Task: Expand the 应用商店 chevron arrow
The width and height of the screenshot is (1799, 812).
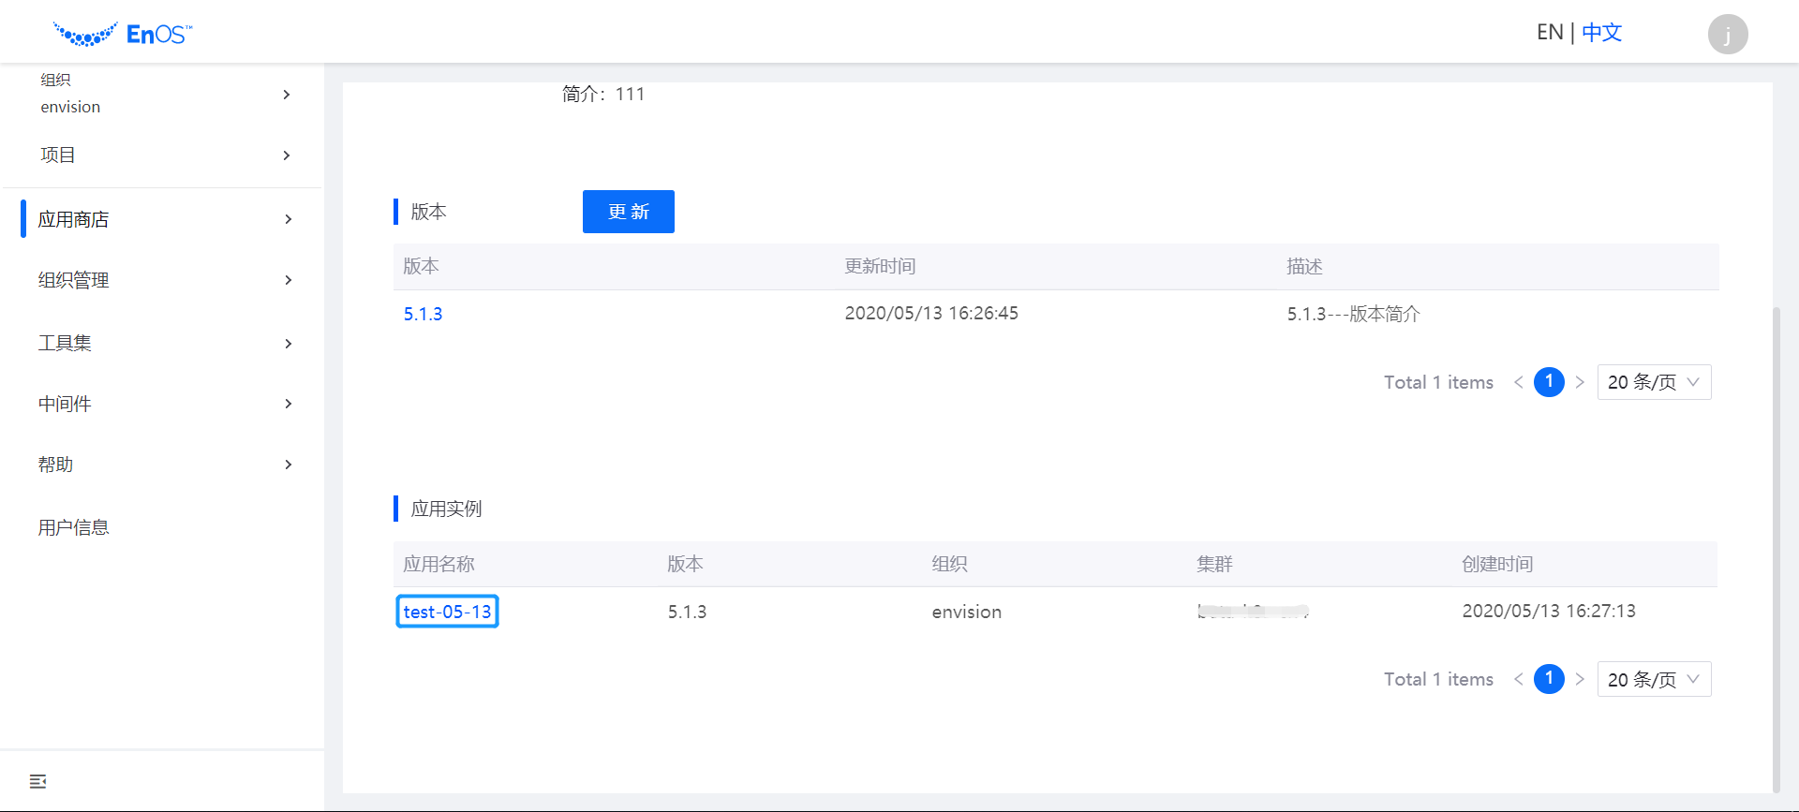Action: coord(288,219)
